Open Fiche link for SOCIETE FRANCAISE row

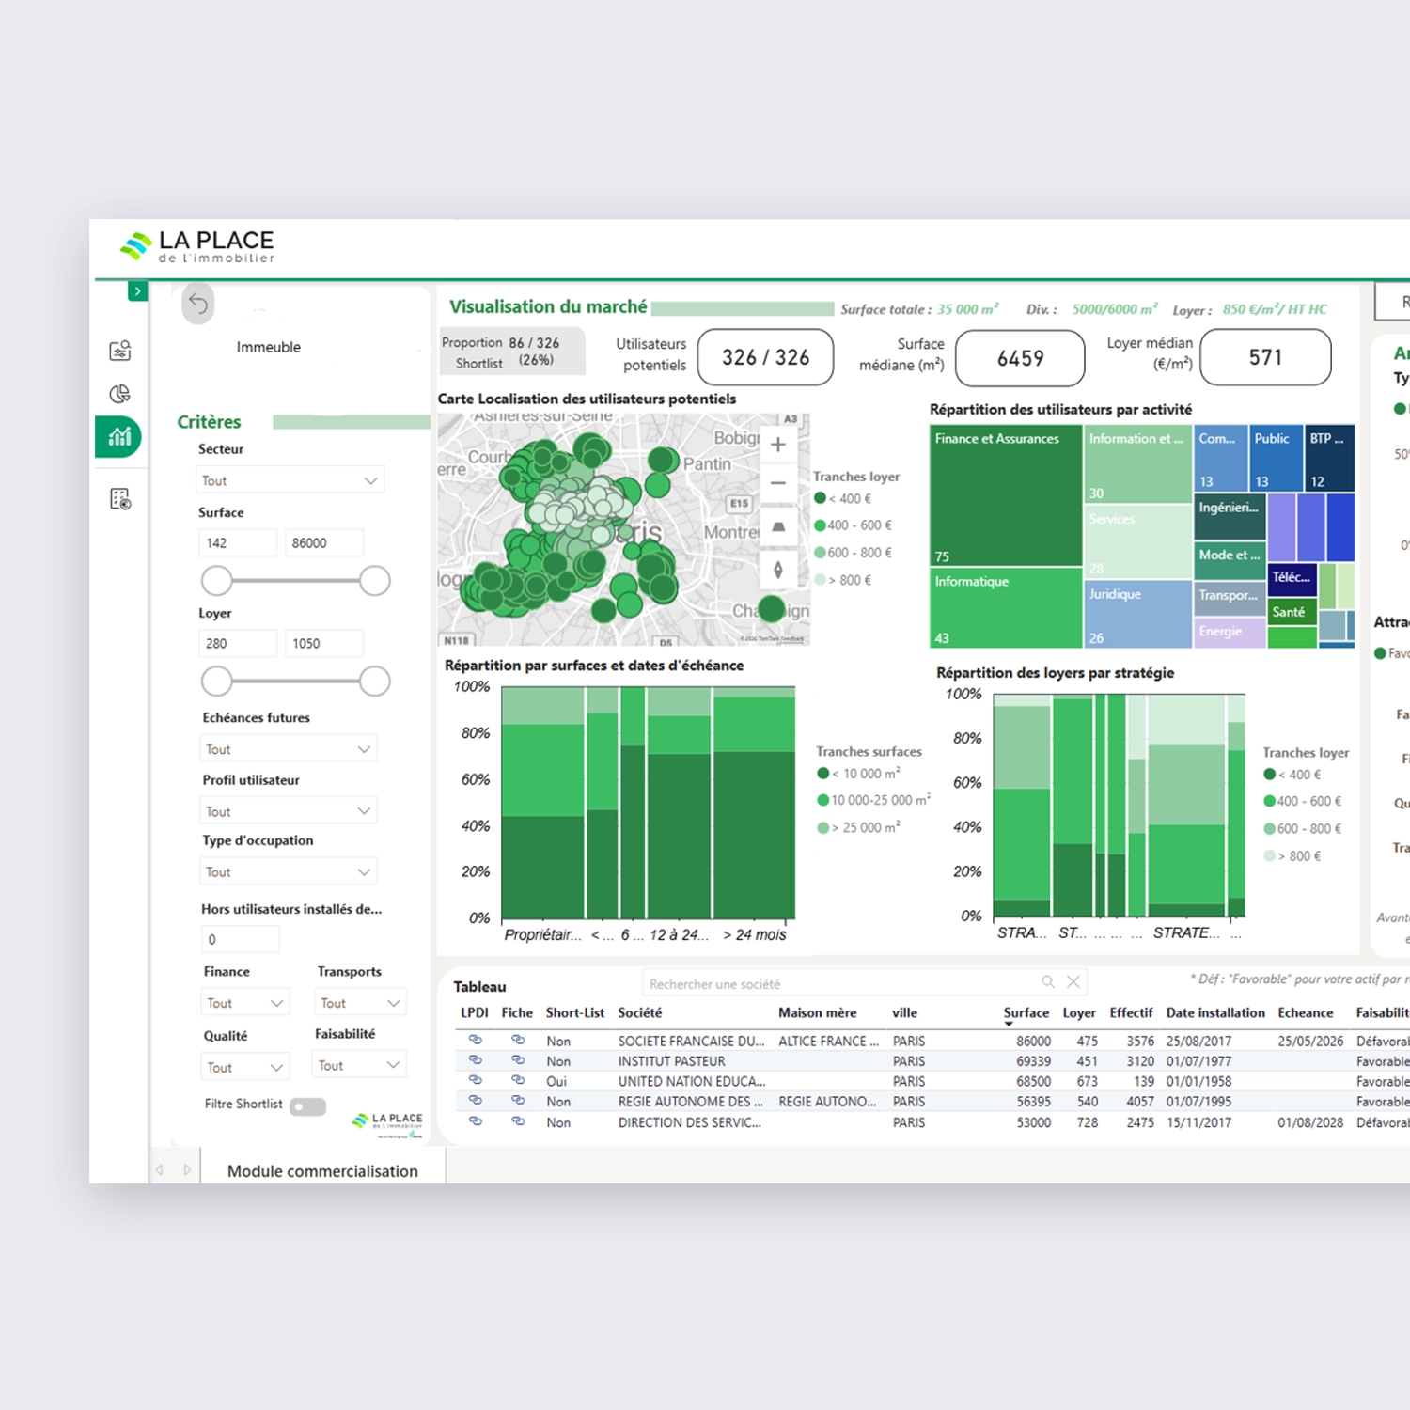pos(518,1040)
